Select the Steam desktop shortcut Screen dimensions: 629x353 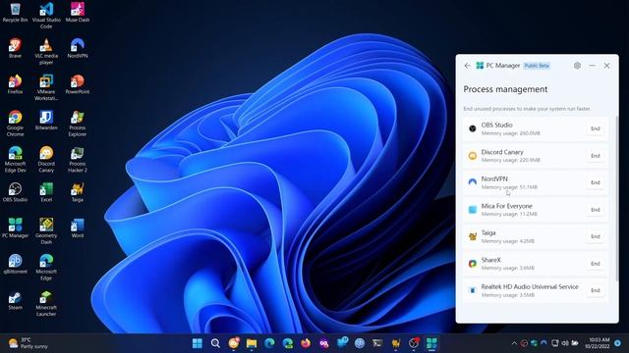[x=16, y=300]
